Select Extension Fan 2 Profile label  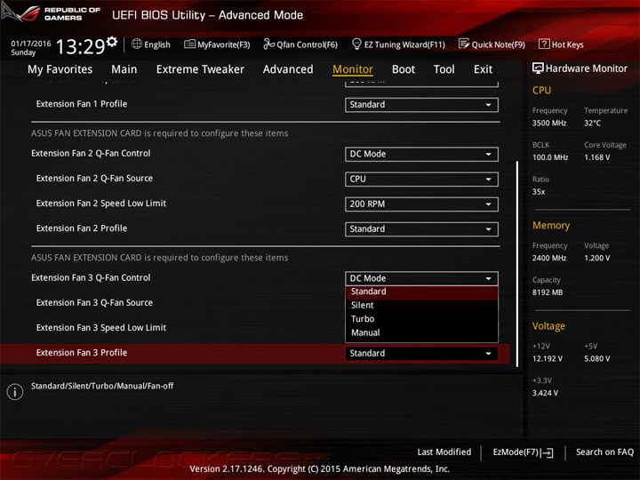pyautogui.click(x=81, y=228)
